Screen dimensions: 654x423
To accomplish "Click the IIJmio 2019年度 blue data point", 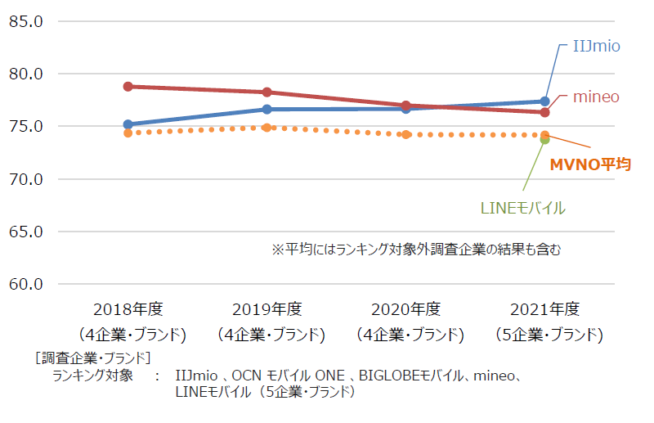I will [267, 110].
